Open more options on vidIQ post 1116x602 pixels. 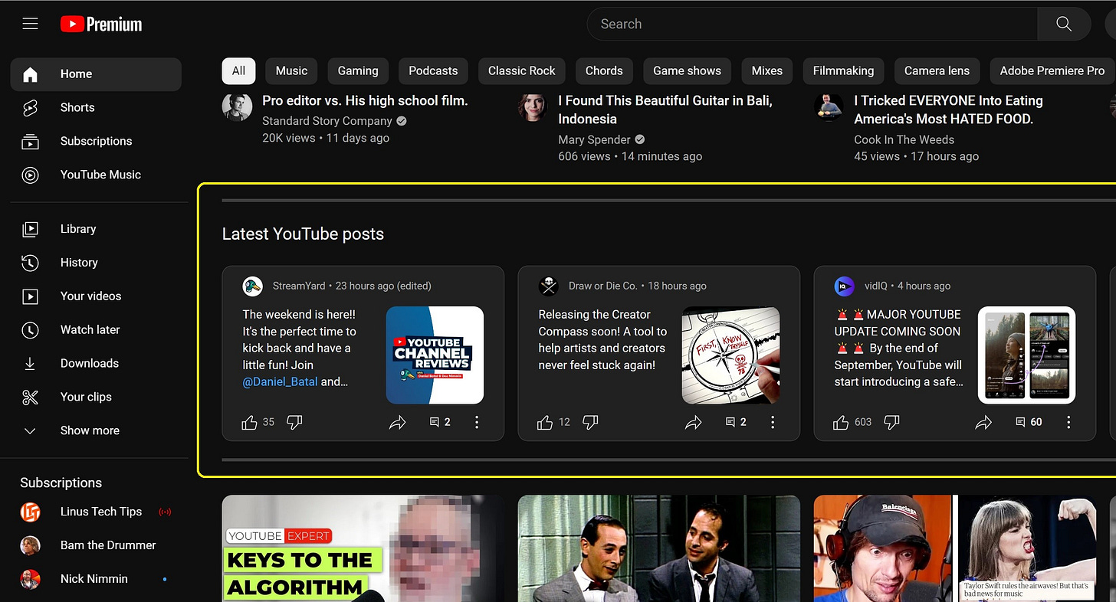[1068, 422]
